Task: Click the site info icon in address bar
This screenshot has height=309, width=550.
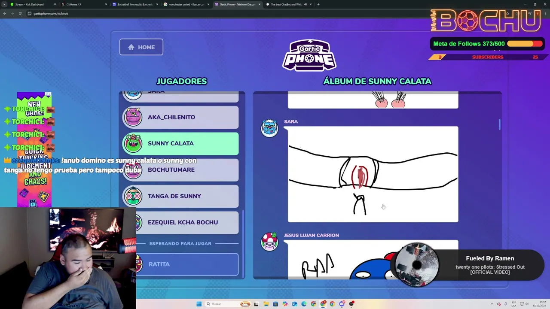Action: [29, 13]
